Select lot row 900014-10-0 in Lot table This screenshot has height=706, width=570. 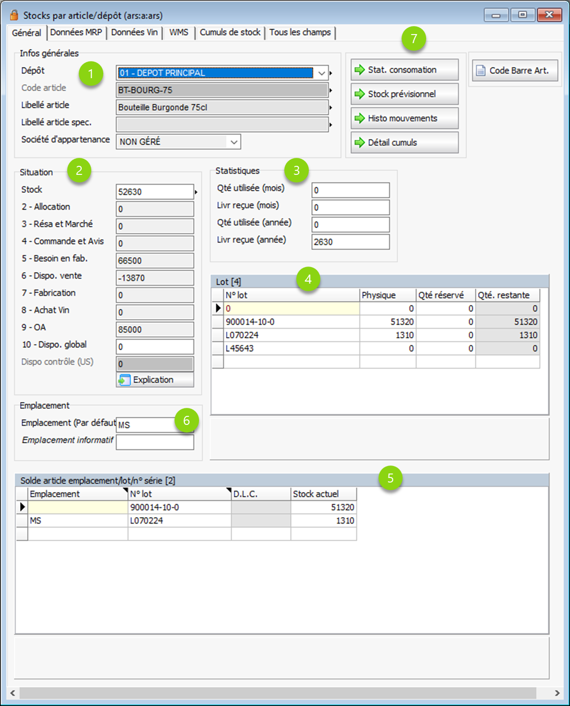[291, 322]
